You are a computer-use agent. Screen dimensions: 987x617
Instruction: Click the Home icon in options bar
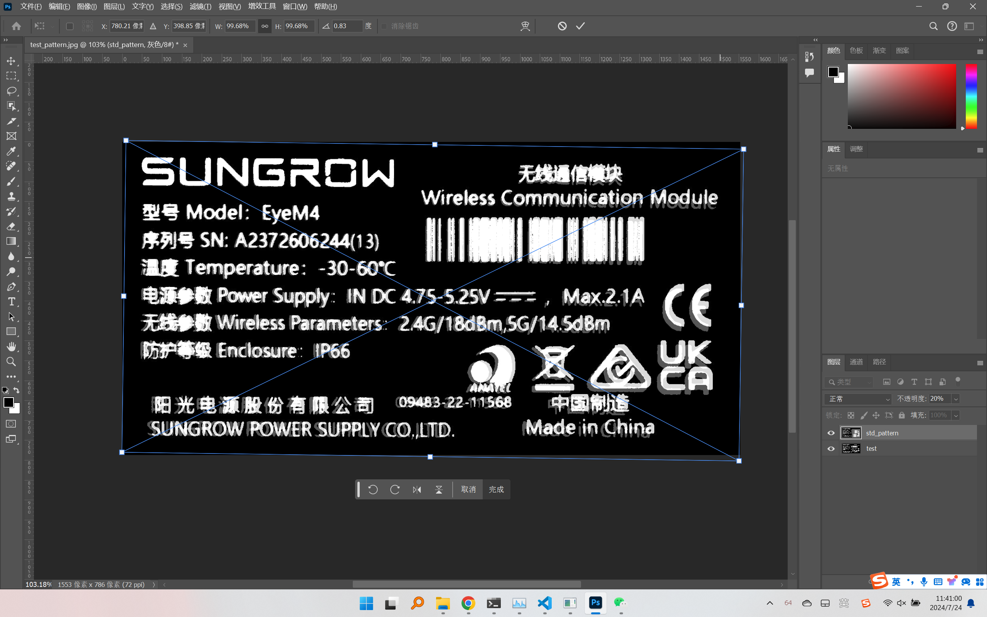16,26
